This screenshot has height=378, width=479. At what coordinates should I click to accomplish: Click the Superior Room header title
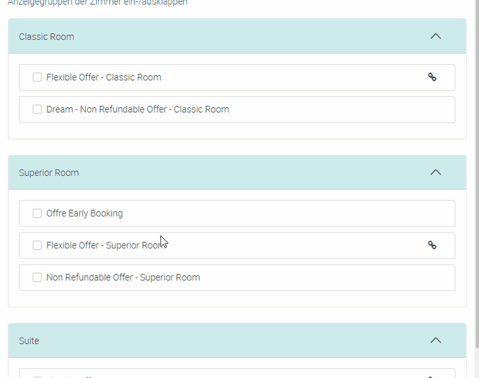click(x=49, y=173)
